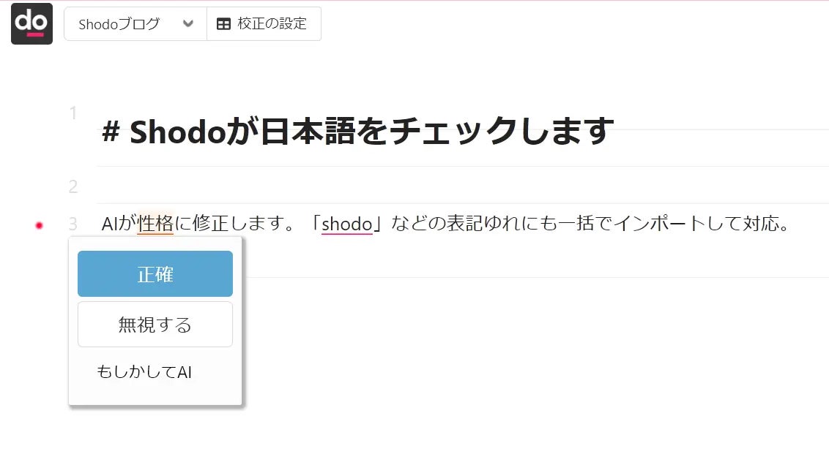Image resolution: width=829 pixels, height=454 pixels.
Task: Click line number 3 in the gutter
Action: [73, 224]
